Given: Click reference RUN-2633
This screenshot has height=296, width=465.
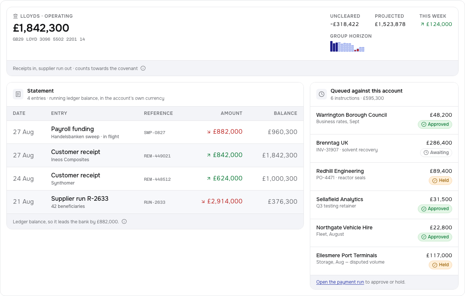Looking at the screenshot, I should pos(155,202).
